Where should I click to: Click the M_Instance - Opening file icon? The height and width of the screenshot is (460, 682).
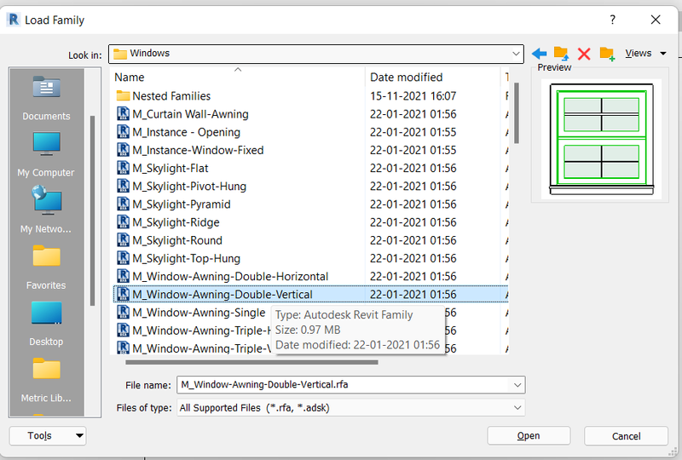[123, 132]
